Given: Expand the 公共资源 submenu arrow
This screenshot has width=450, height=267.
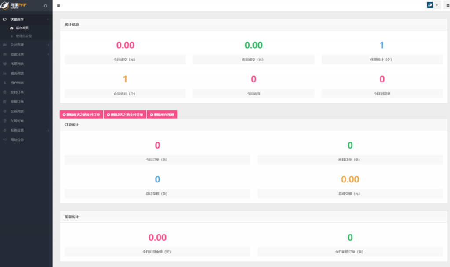Looking at the screenshot, I should tap(48, 45).
